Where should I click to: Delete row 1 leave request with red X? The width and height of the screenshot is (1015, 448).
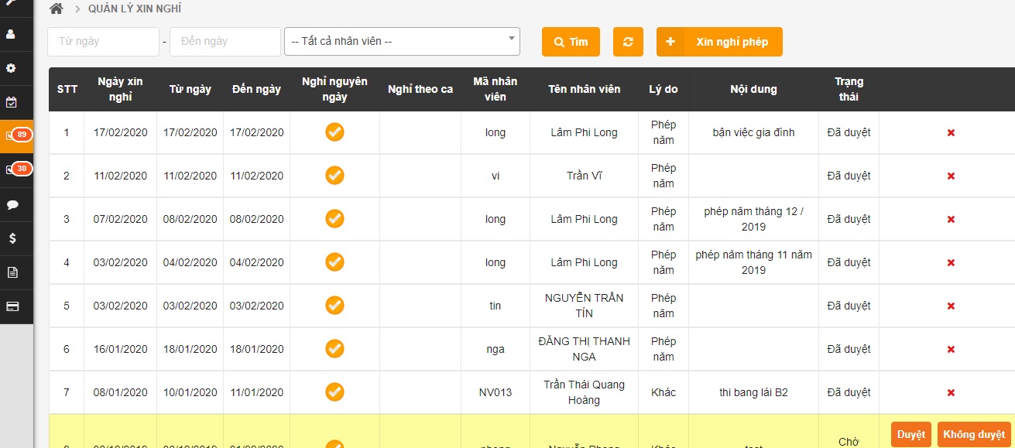pyautogui.click(x=951, y=133)
